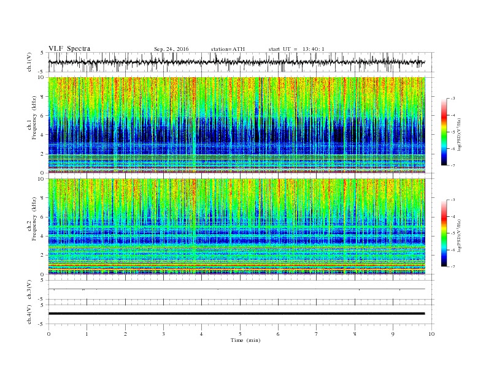The width and height of the screenshot is (486, 375).
Task: Click the "8" kHz tick on ch.1 frequency axis
Action: pyautogui.click(x=42, y=97)
